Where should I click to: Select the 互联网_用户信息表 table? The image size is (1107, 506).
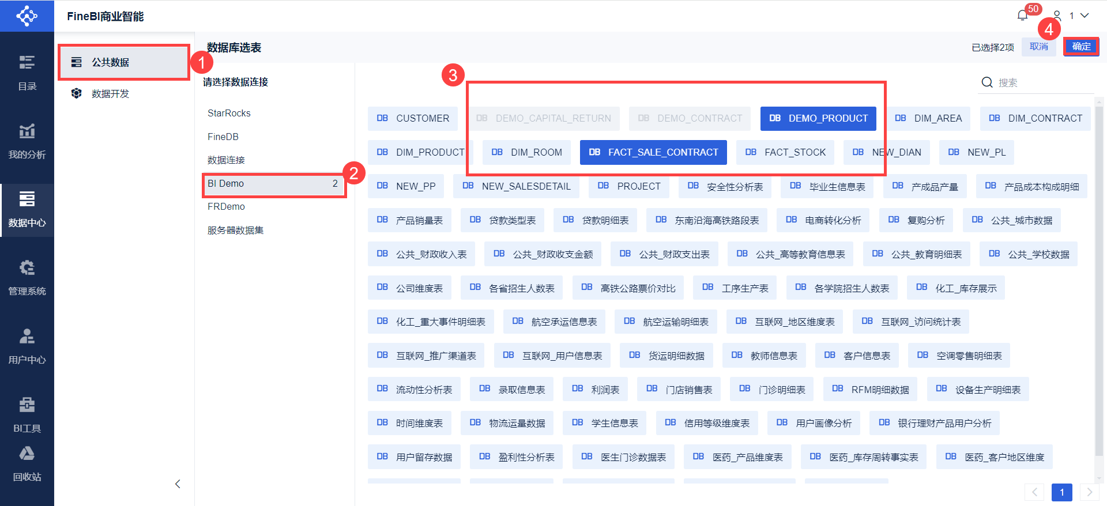(552, 356)
